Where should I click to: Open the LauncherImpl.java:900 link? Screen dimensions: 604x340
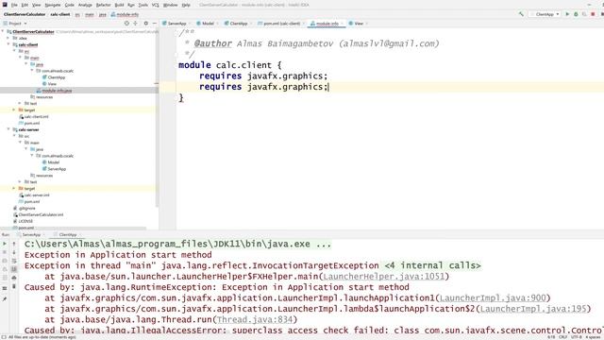tap(493, 298)
